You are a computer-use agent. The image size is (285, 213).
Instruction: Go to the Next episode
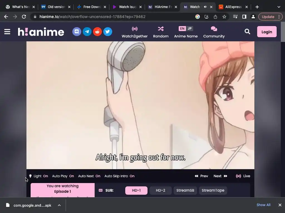click(x=220, y=176)
